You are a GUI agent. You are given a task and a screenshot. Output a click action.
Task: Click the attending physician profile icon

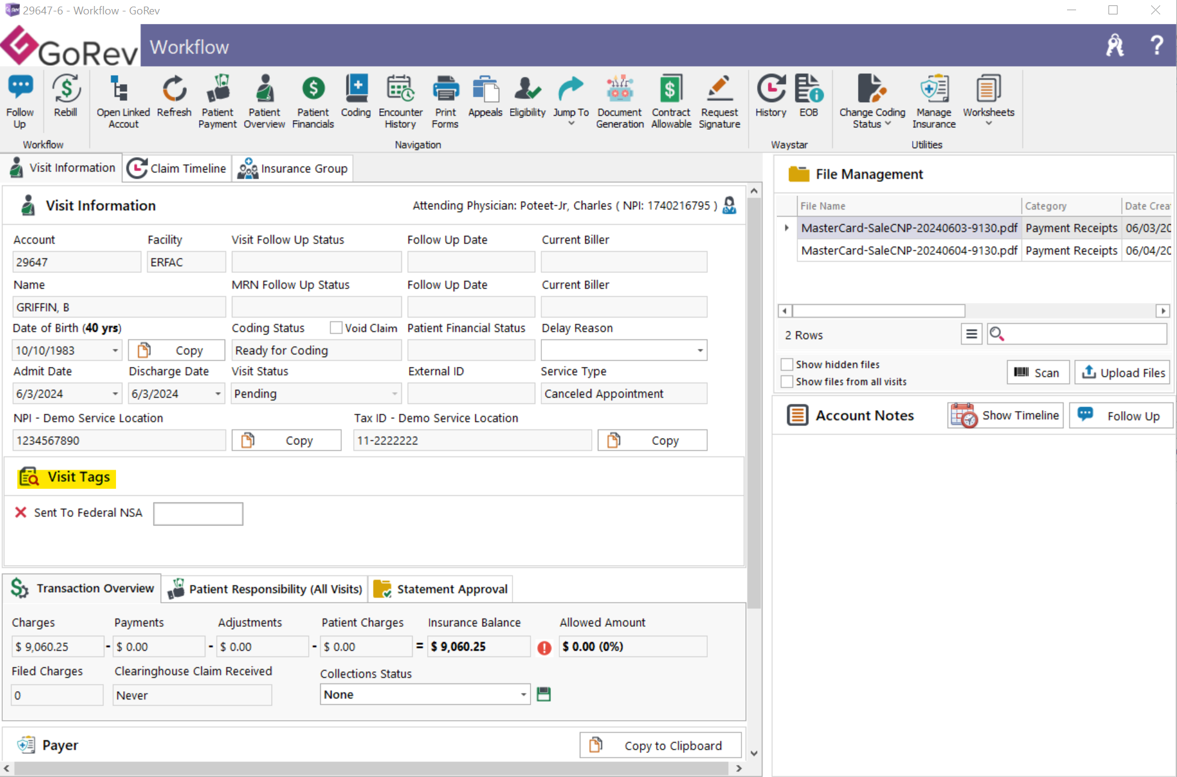729,205
